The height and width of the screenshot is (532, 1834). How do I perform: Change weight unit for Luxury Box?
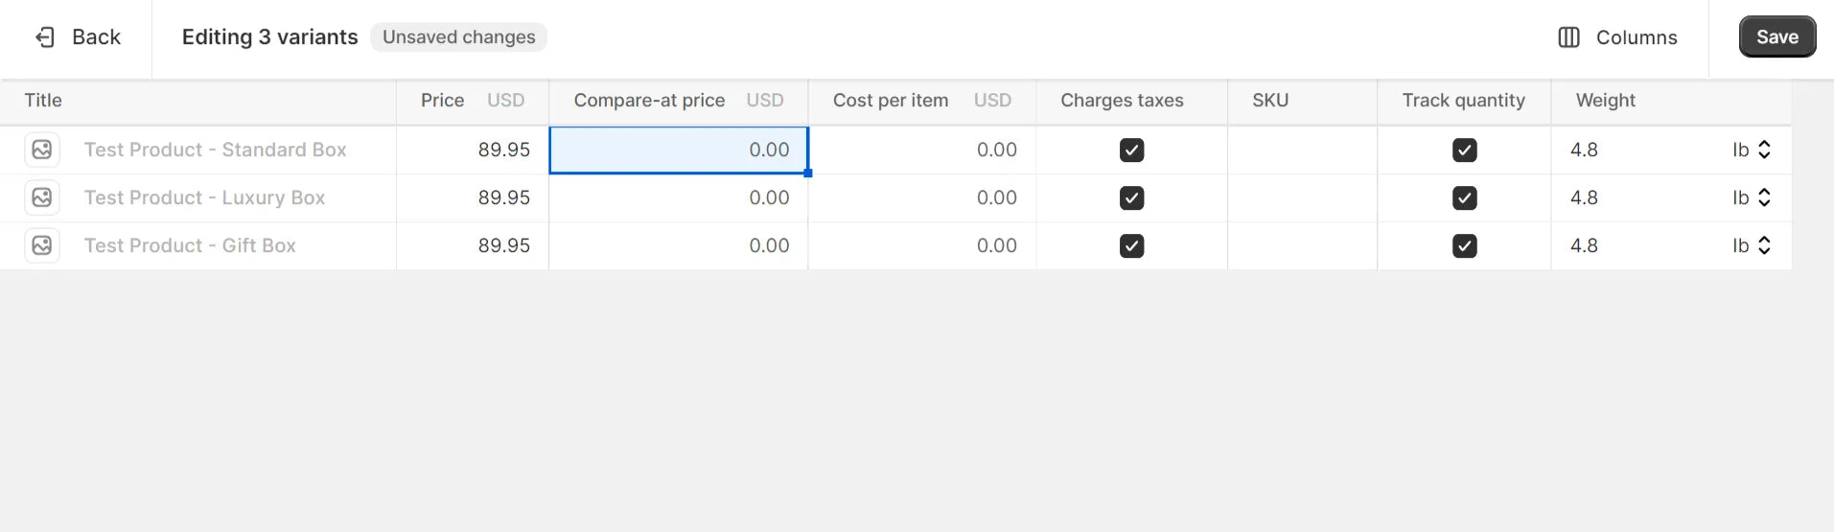pos(1752,197)
